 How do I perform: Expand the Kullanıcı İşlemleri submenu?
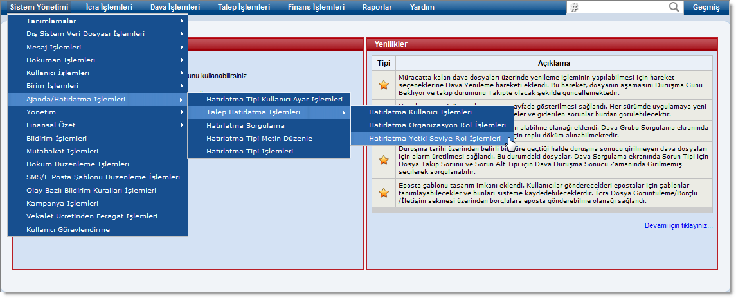click(98, 73)
